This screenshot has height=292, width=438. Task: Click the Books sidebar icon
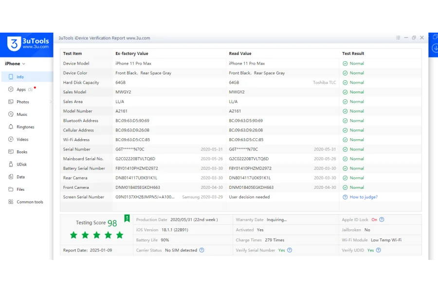coord(11,152)
